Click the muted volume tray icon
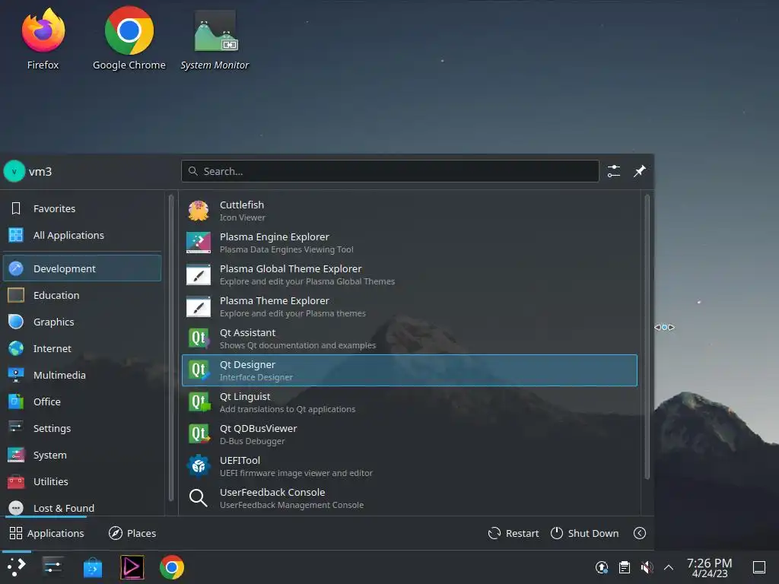Viewport: 779px width, 584px height. click(x=647, y=567)
